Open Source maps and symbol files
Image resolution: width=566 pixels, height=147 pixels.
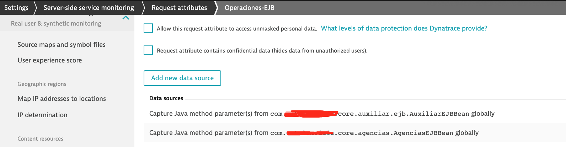[62, 45]
